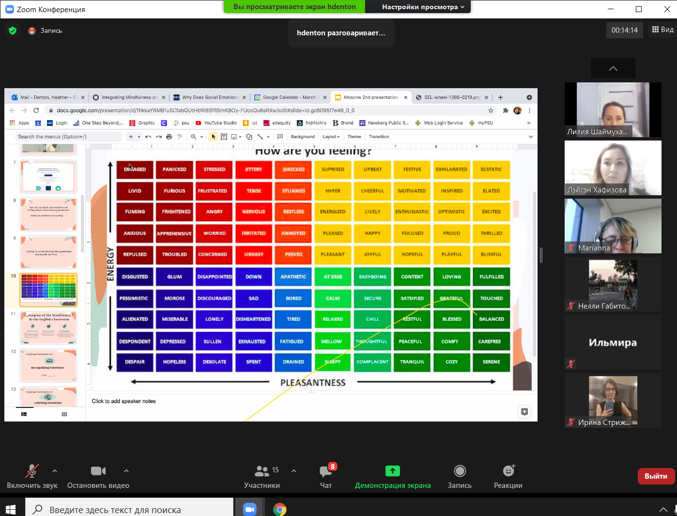
Task: Click the red Выйти button
Action: pos(656,476)
